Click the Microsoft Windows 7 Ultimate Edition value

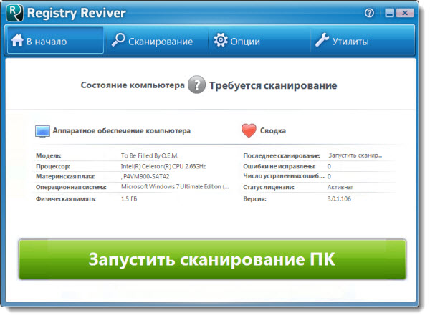coord(174,188)
